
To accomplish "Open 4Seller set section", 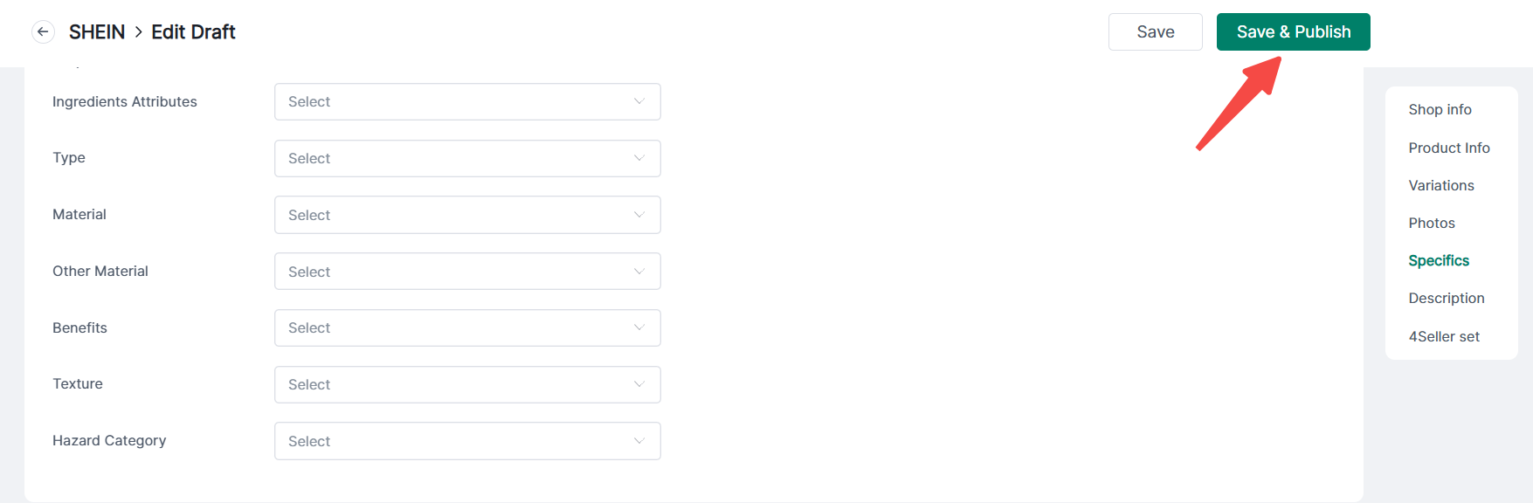I will click(x=1443, y=337).
